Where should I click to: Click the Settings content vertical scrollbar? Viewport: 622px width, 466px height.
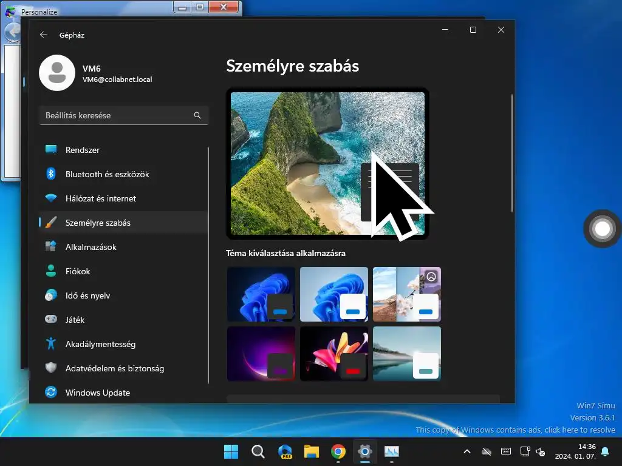(511, 152)
